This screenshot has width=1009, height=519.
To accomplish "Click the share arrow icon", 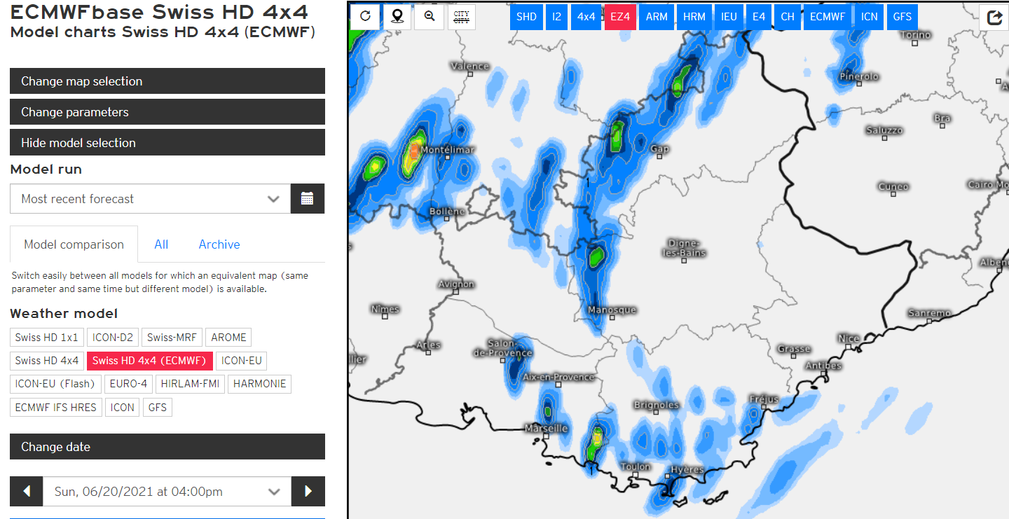I will pos(994,18).
